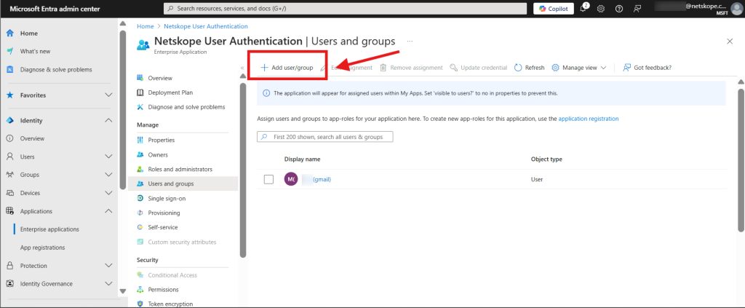Screen dimensions: 745x308
Task: Open Properties in resource menu
Action: [161, 141]
